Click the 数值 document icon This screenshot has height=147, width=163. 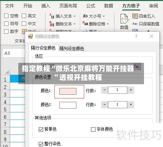point(125,19)
